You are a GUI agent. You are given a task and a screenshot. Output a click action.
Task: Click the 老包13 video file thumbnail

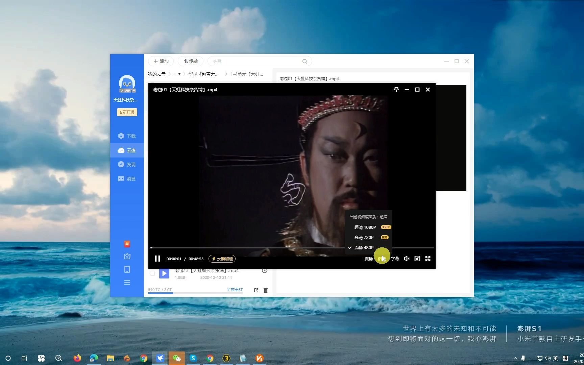tap(164, 273)
